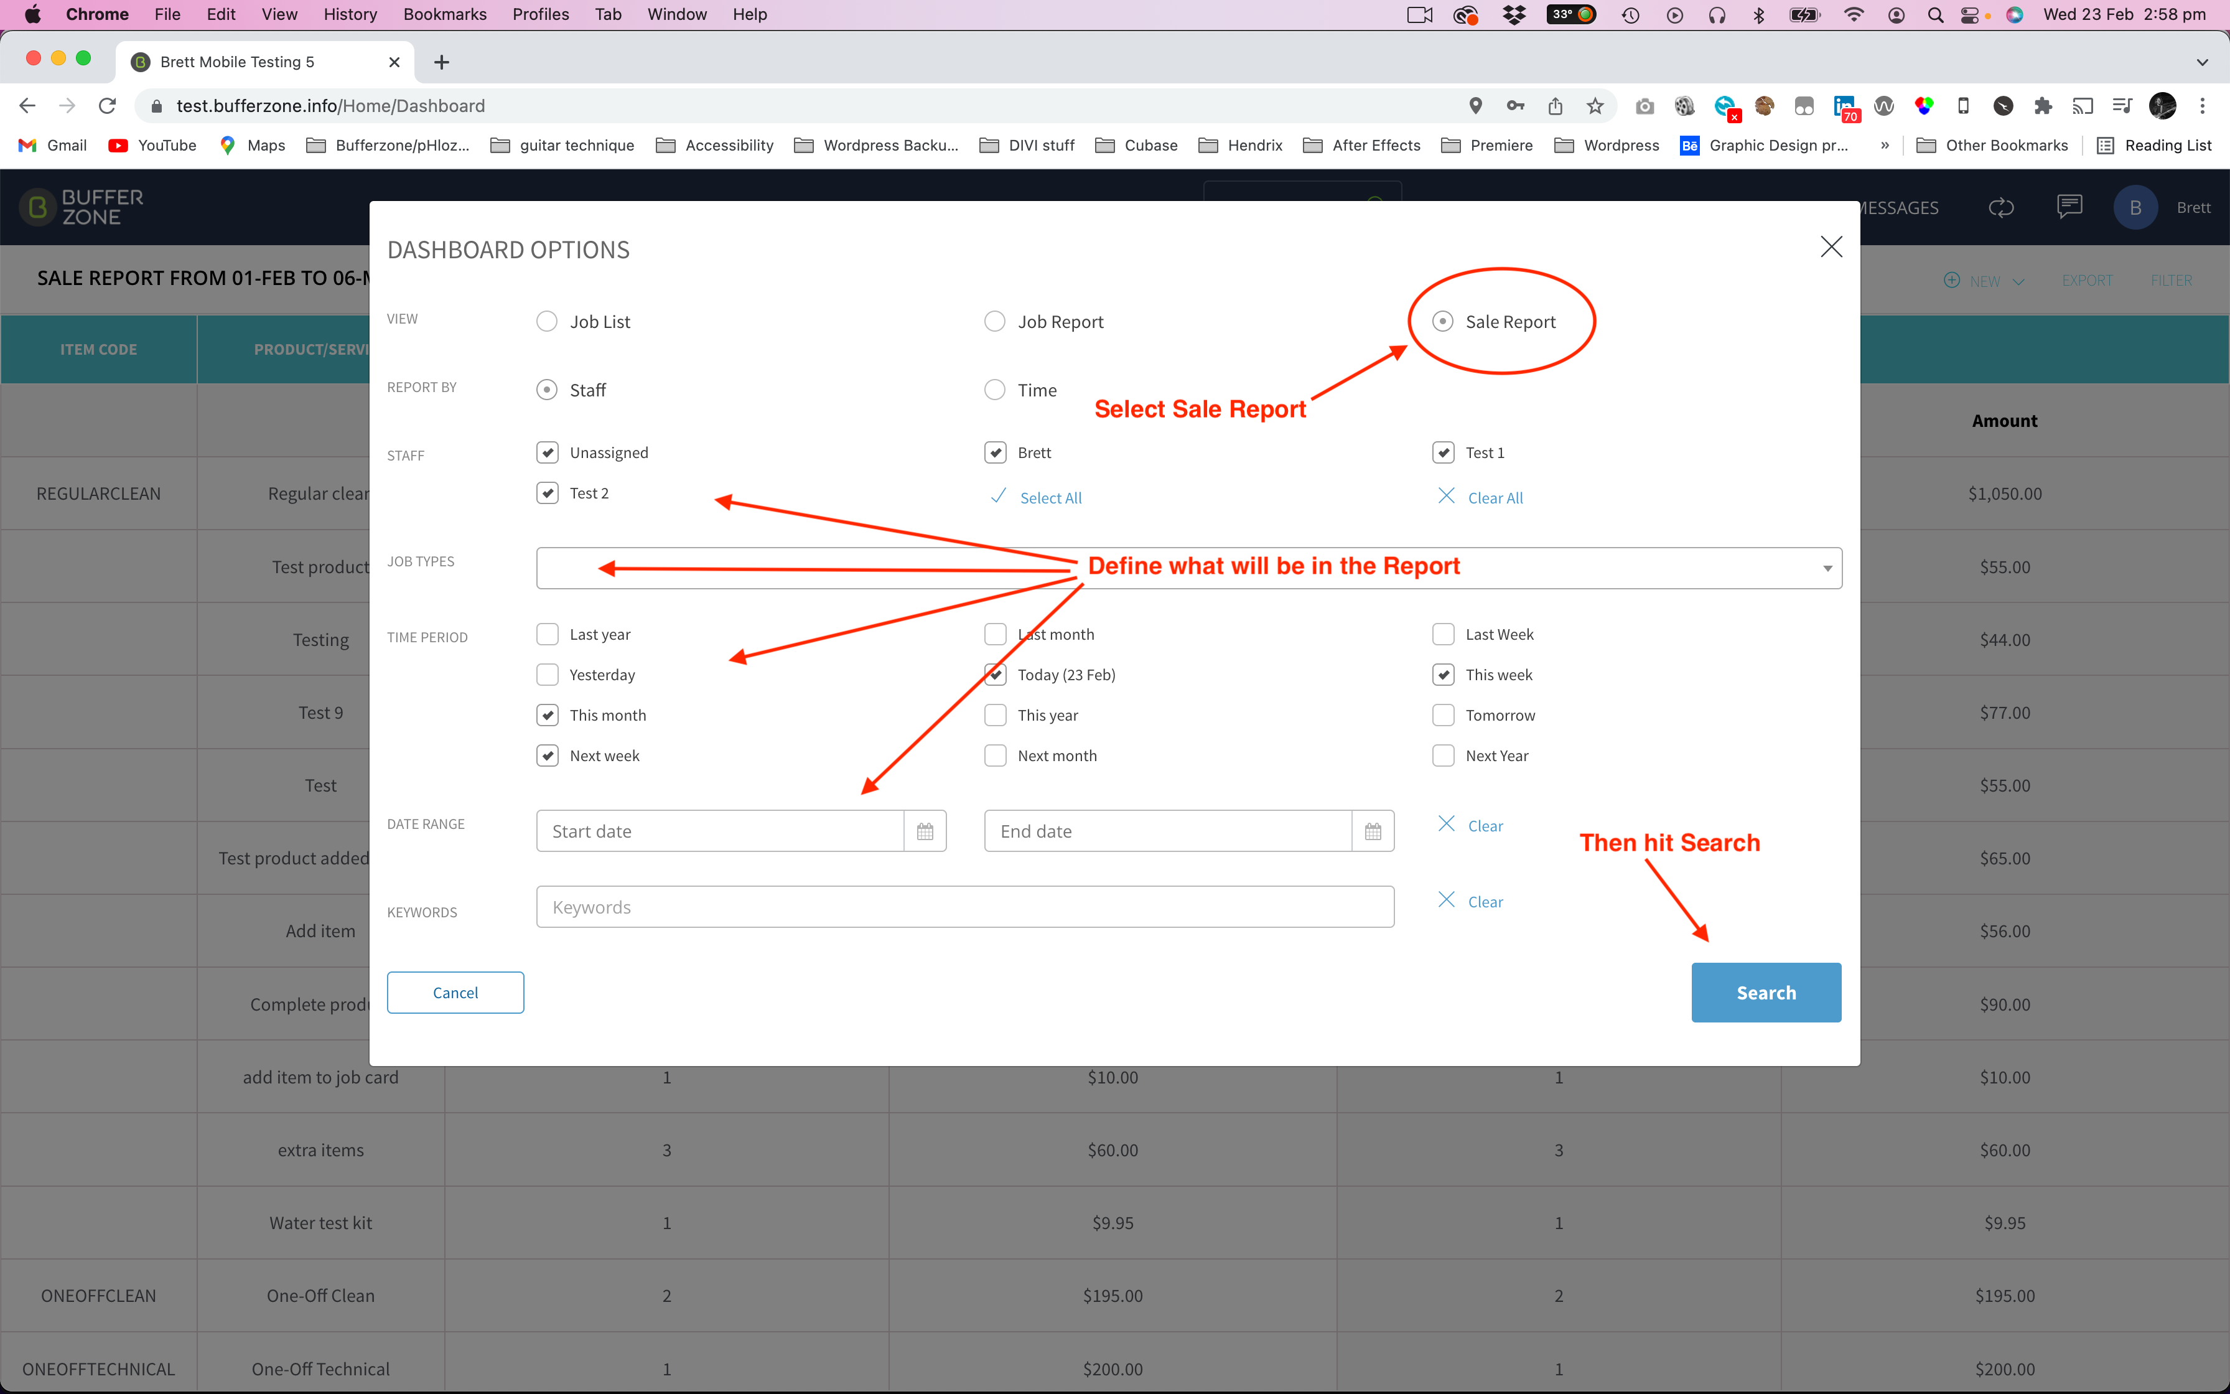The height and width of the screenshot is (1394, 2230).
Task: Uncheck the Unassigned staff checkbox
Action: tap(548, 452)
